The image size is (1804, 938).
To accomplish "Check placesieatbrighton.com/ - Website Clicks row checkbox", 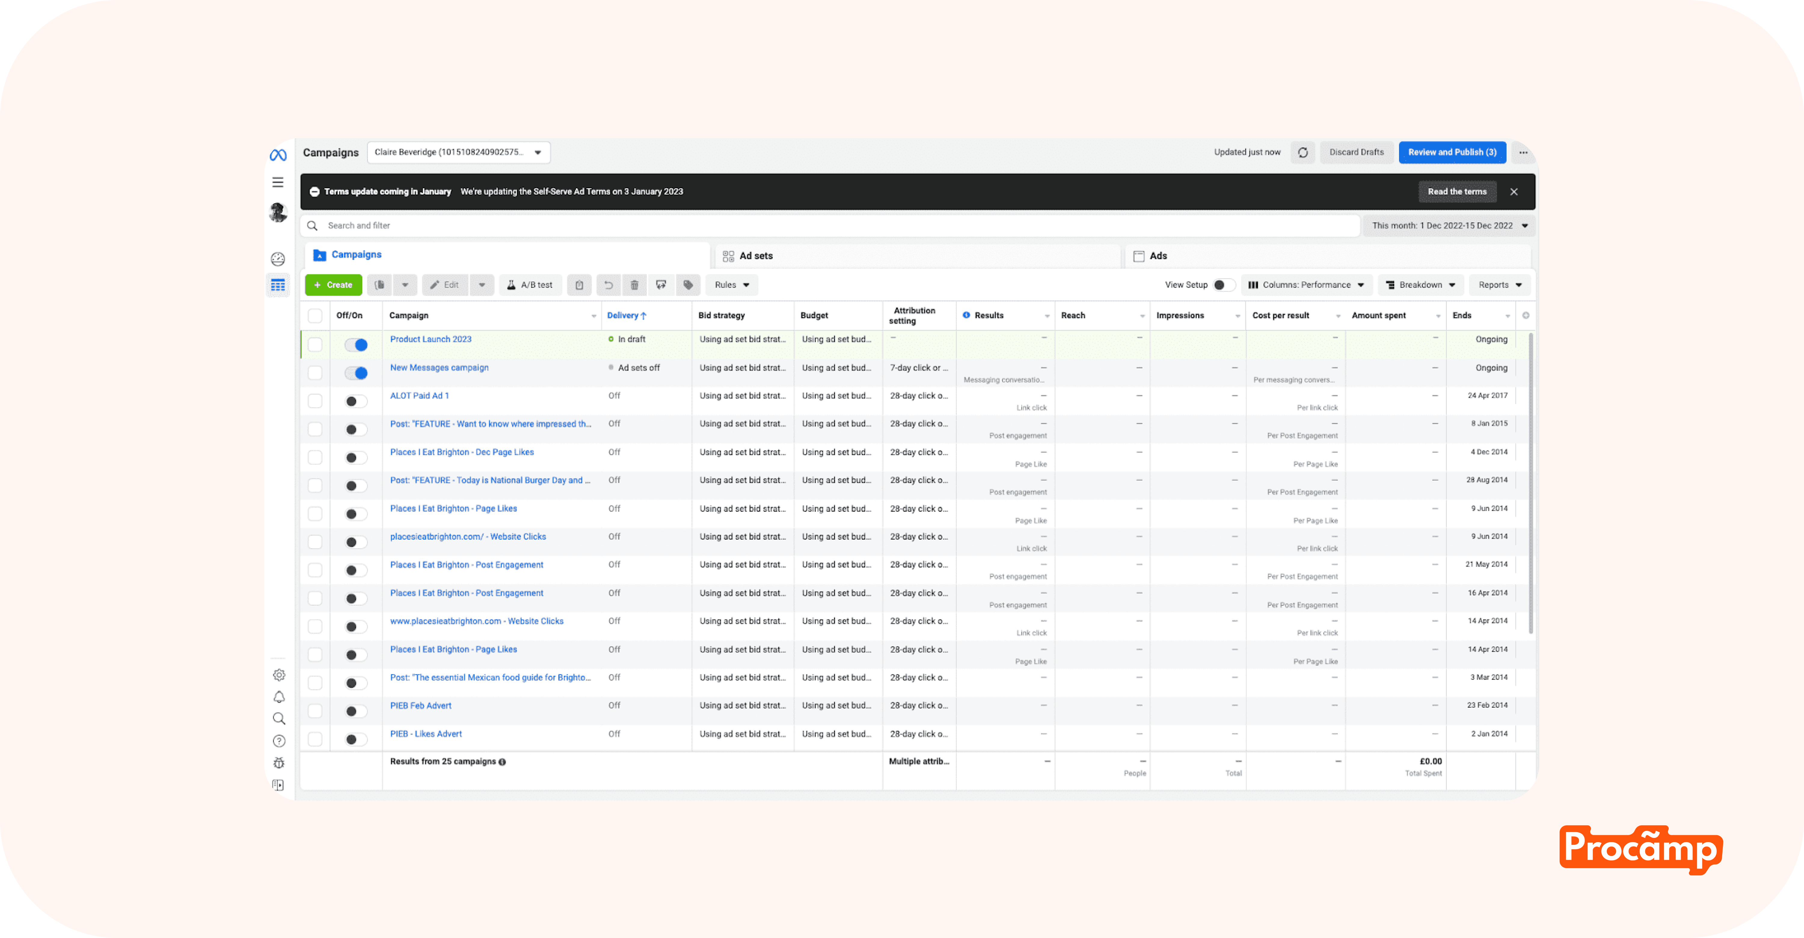I will click(x=315, y=542).
